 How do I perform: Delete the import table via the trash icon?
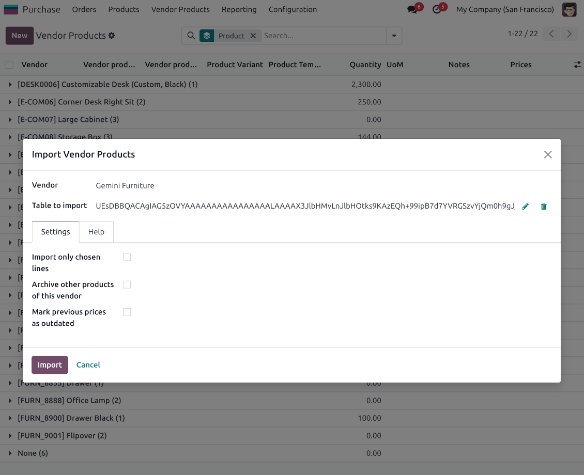544,206
